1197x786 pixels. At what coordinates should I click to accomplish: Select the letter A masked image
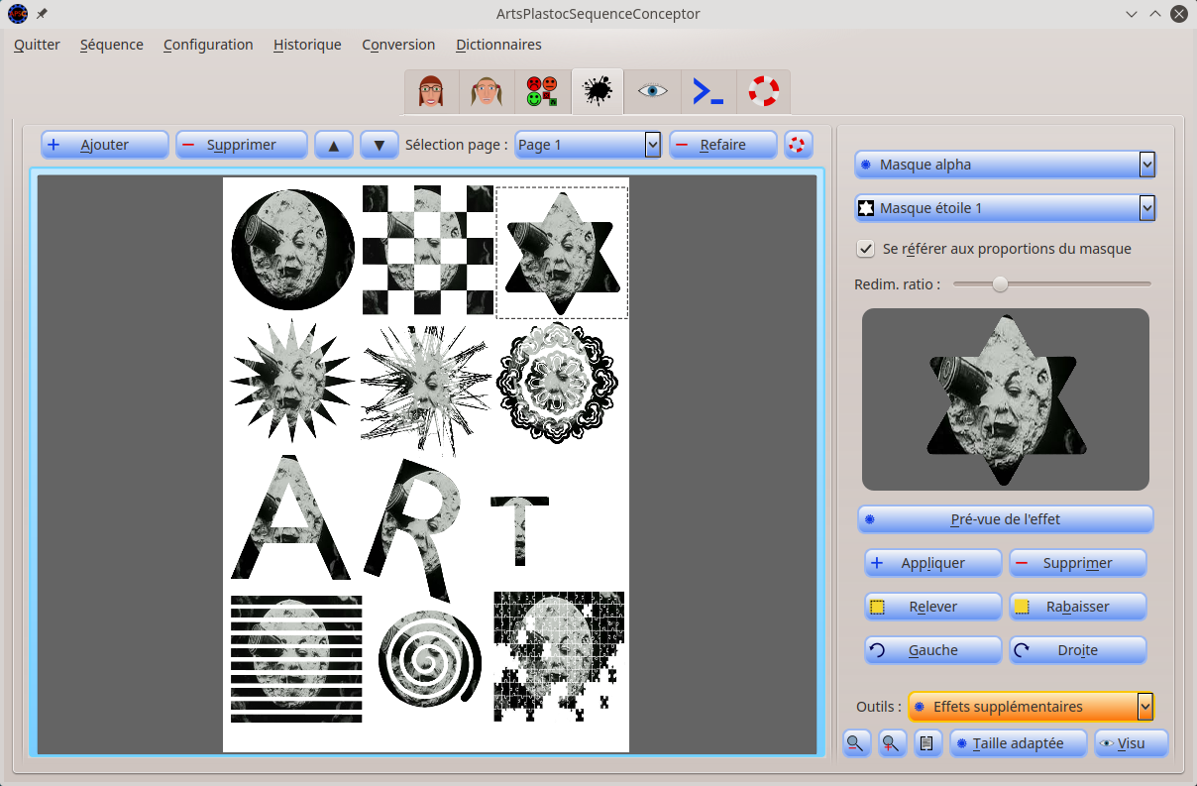point(291,517)
